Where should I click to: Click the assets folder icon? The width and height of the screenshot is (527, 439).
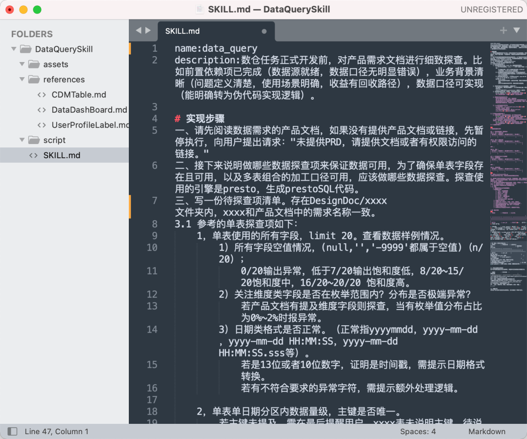click(34, 64)
